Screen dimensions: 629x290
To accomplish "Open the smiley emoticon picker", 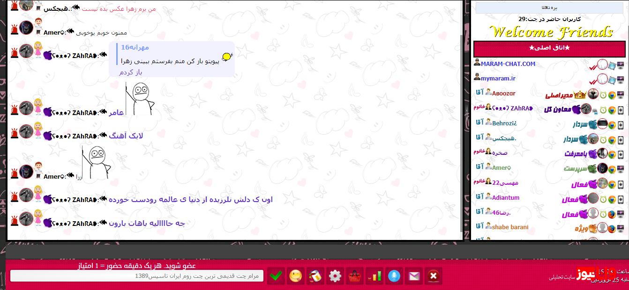I will pyautogui.click(x=296, y=276).
